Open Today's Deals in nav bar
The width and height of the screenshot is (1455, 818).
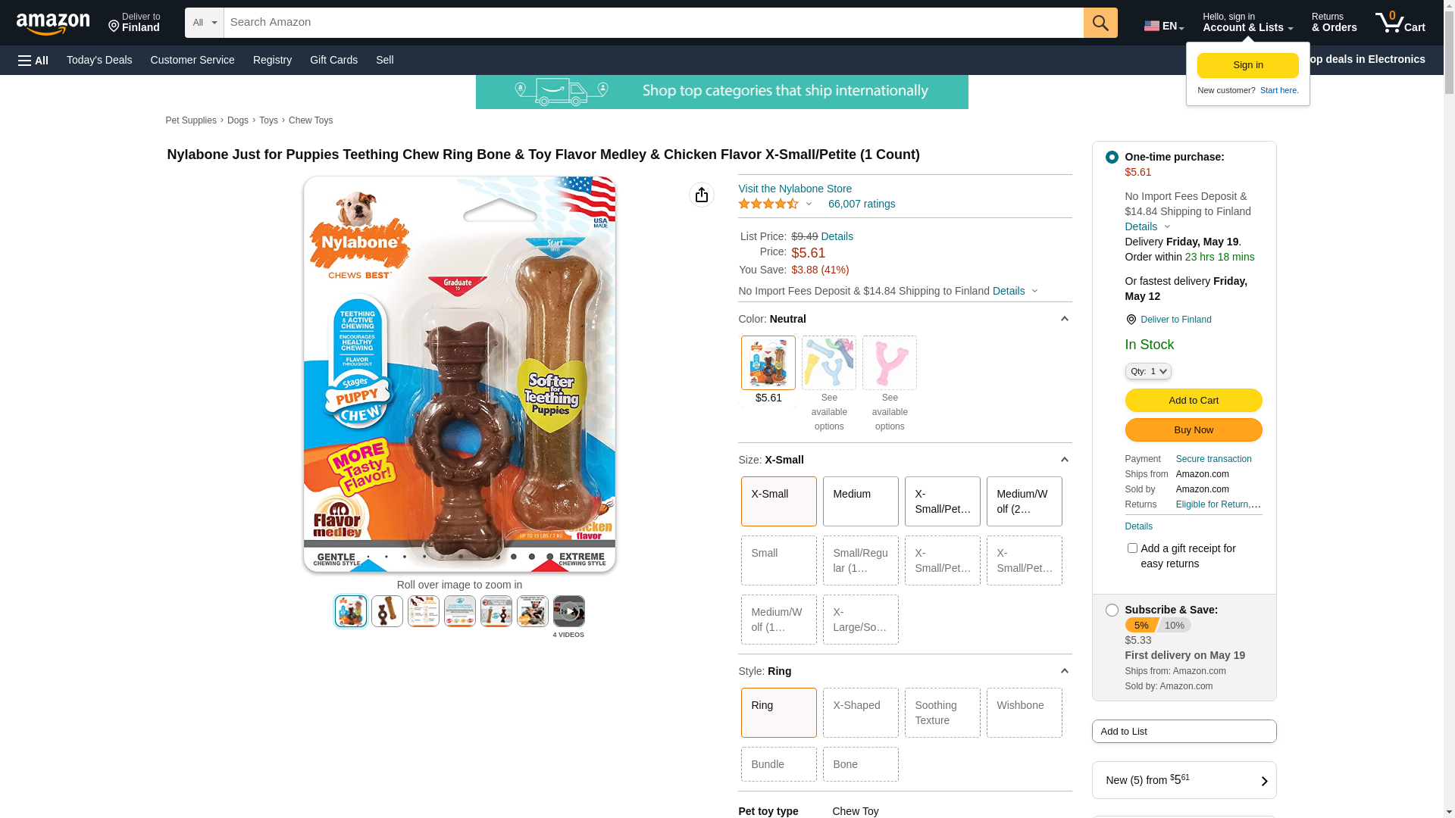pyautogui.click(x=99, y=60)
